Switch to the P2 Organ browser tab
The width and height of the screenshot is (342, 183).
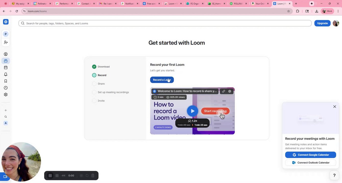[195, 4]
